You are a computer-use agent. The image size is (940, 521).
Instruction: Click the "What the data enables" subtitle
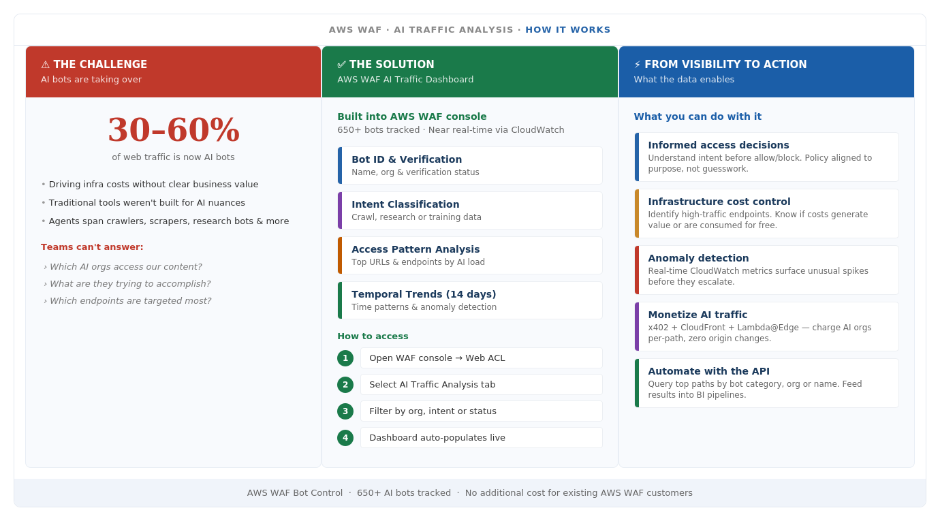[685, 80]
